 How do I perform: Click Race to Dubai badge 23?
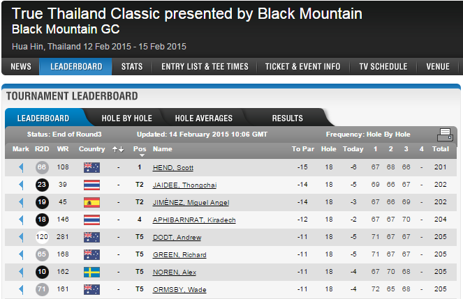pos(42,185)
